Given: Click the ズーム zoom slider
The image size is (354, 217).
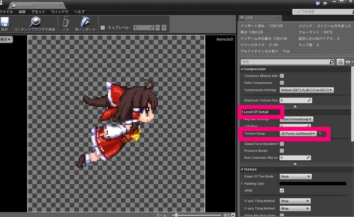Looking at the screenshot, I should tap(196, 215).
